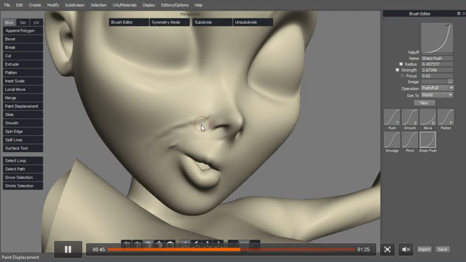This screenshot has width=466, height=262.
Task: Switch to the Sel tab
Action: coord(23,22)
